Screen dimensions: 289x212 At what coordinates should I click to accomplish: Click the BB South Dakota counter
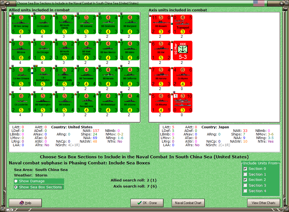tap(64, 25)
